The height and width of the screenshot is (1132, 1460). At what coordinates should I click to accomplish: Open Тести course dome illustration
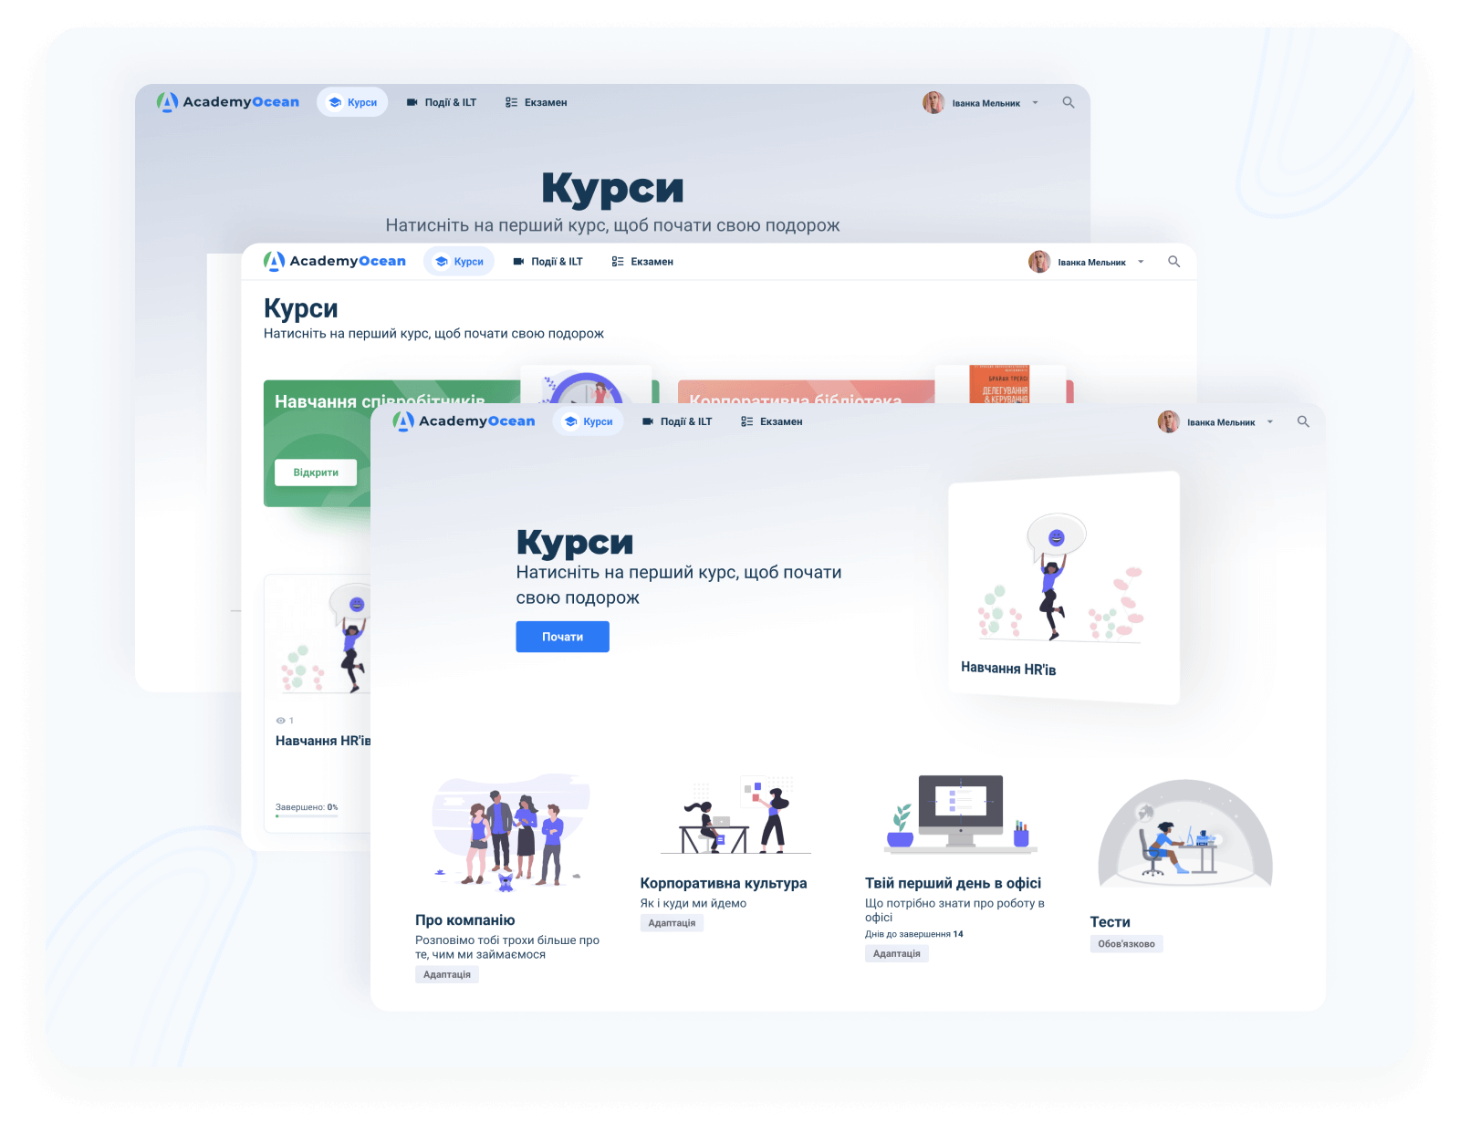[x=1185, y=833]
